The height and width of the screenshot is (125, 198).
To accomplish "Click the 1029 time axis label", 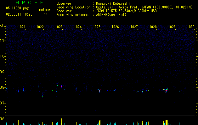I will [x=172, y=27].
